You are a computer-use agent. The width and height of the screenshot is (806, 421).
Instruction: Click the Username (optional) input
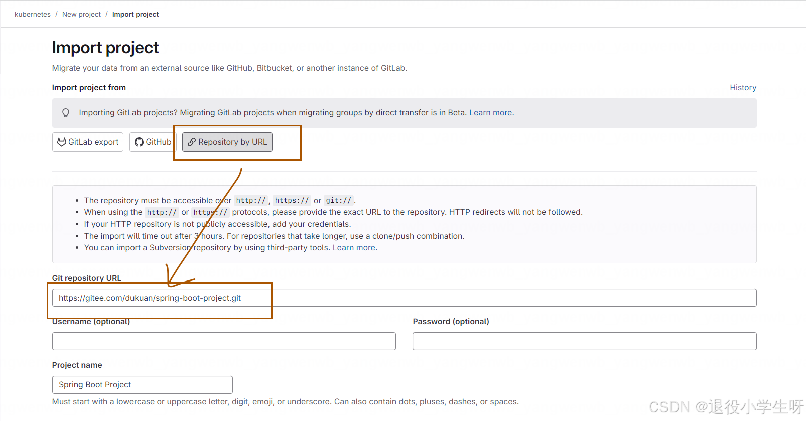pos(224,341)
